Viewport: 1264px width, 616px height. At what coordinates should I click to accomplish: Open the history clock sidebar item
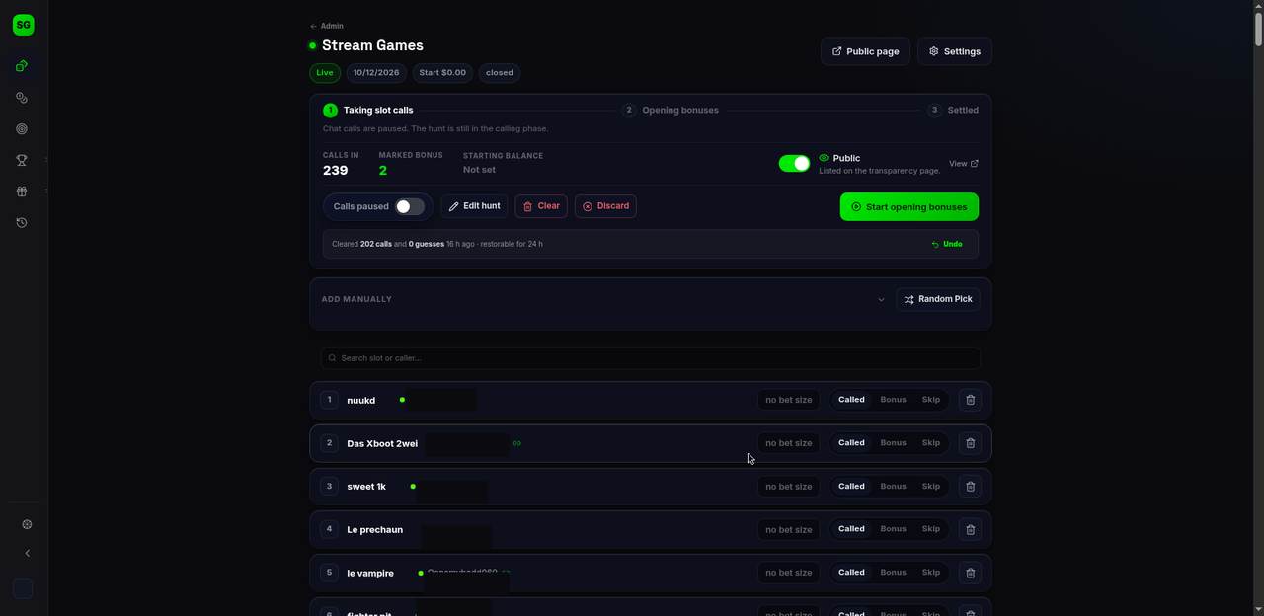[22, 223]
